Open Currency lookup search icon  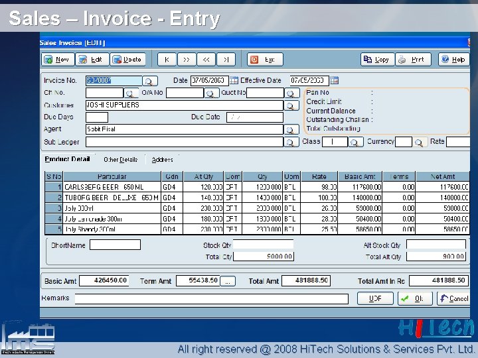pyautogui.click(x=420, y=142)
